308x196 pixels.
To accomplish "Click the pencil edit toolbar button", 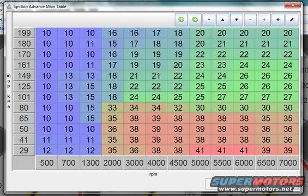I will click(x=292, y=20).
